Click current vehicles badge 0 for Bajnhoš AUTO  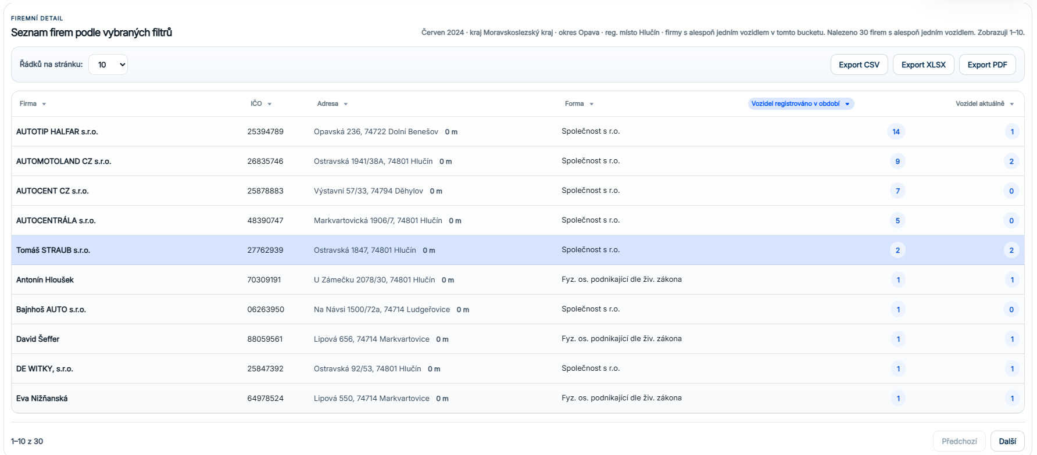[1011, 310]
